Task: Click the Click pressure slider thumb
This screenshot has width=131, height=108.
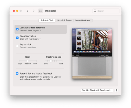Action: (x=28, y=61)
